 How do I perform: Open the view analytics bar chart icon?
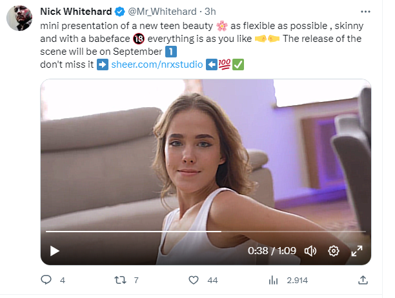click(x=273, y=280)
